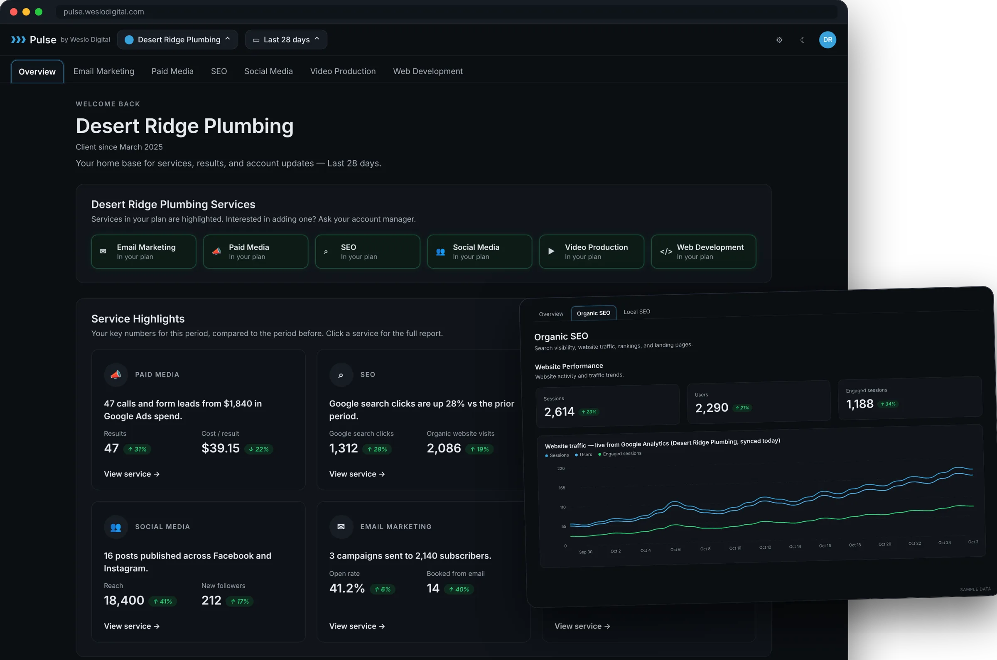
Task: Expand client selector using its chevron
Action: point(228,39)
